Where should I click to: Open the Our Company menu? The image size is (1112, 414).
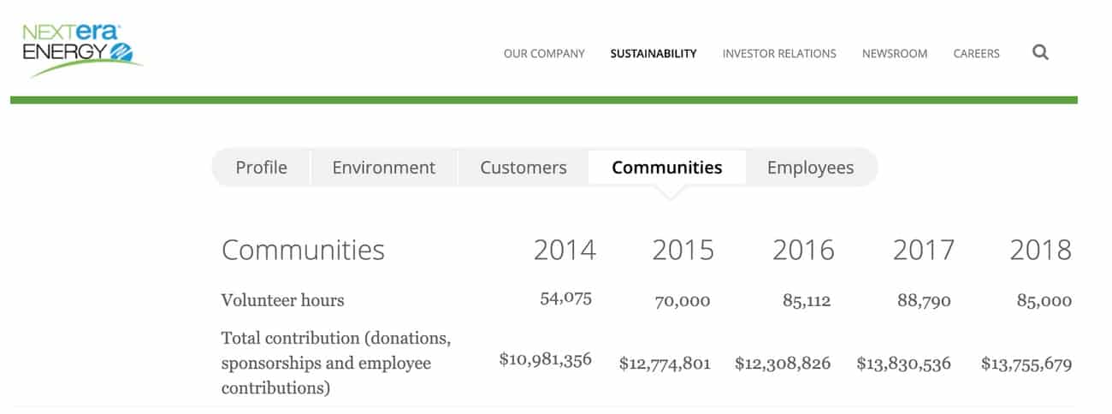coord(544,53)
